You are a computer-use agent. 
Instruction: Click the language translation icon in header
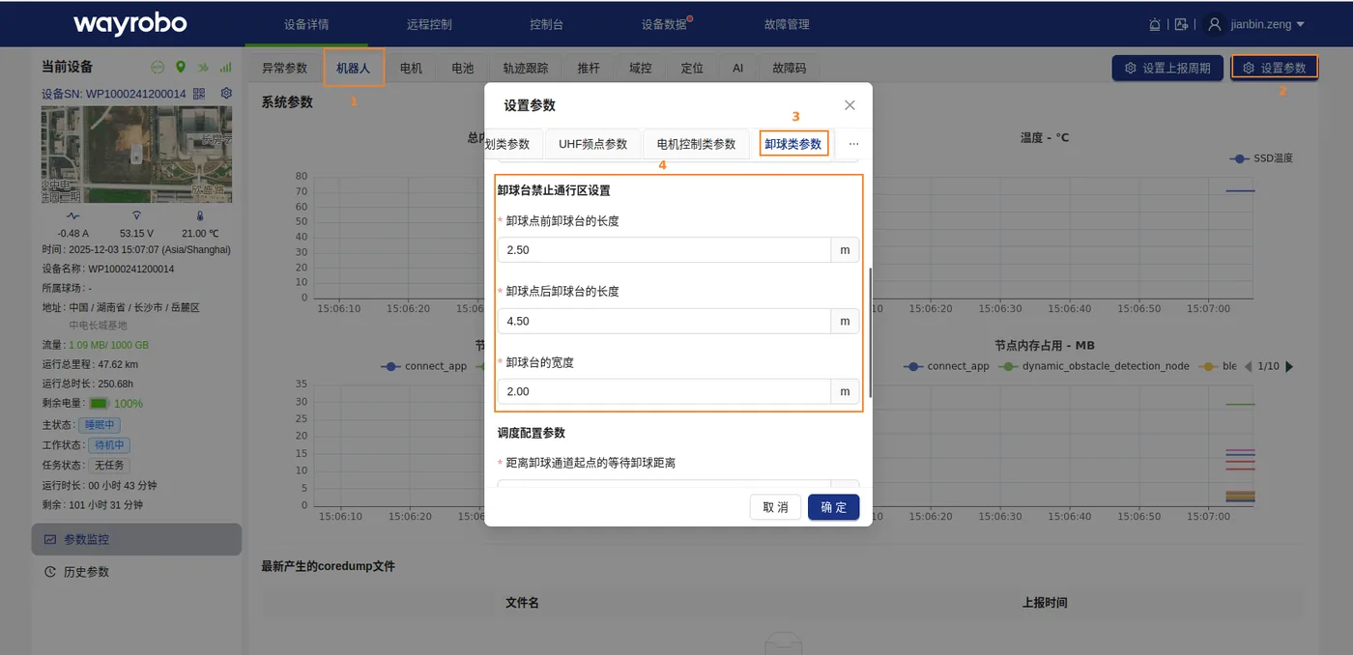pos(1181,24)
